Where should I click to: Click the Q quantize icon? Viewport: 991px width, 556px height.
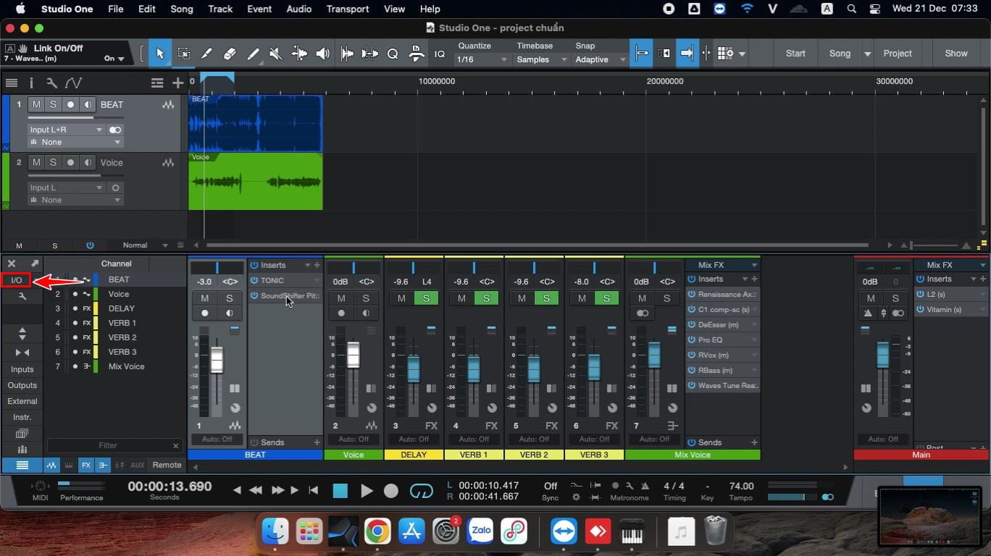click(393, 54)
